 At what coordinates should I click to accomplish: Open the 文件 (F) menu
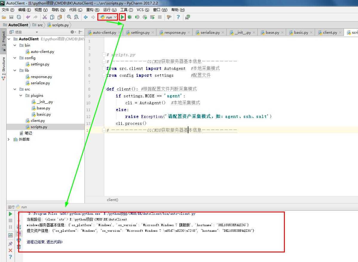8,10
